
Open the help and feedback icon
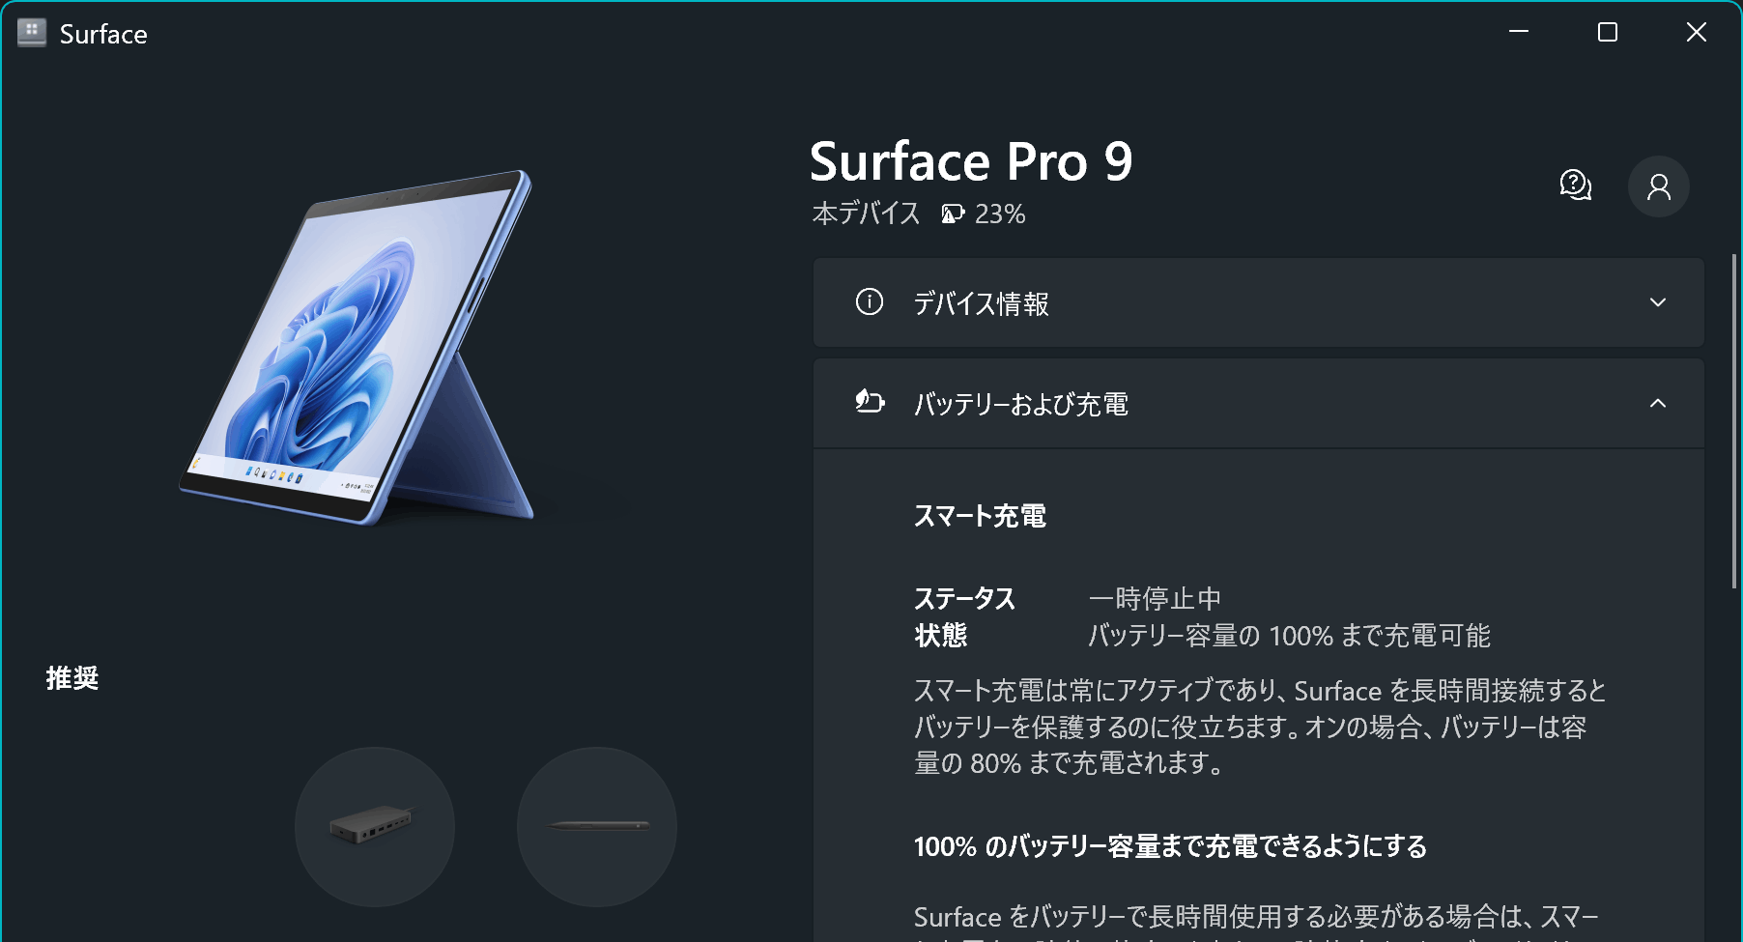click(1575, 186)
